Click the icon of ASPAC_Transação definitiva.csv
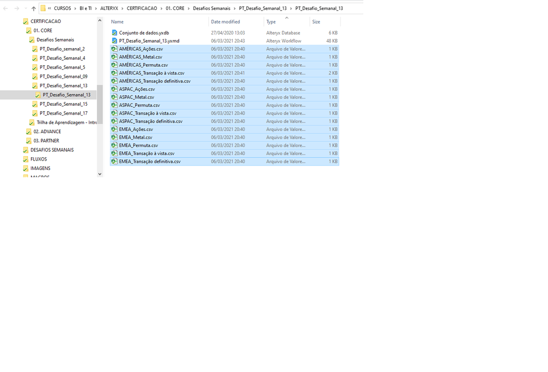This screenshot has height=372, width=548. (114, 121)
